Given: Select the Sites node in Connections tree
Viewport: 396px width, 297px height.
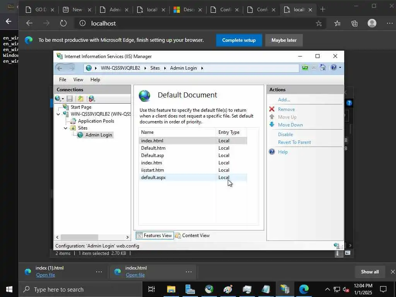Looking at the screenshot, I should [83, 128].
